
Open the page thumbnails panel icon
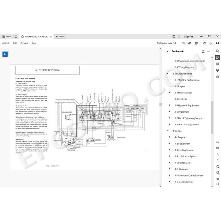218,64
